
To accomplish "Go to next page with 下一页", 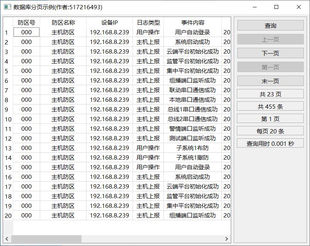I will tap(270, 54).
